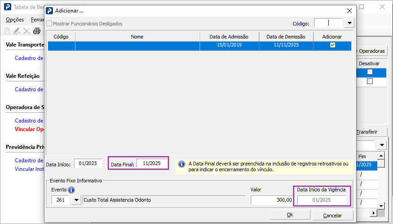Click the Data Final field
Image resolution: width=393 pixels, height=224 pixels.
click(152, 164)
